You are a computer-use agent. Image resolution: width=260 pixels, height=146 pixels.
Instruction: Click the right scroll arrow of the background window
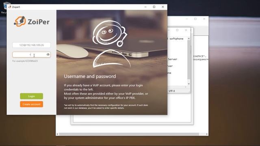(x=207, y=134)
